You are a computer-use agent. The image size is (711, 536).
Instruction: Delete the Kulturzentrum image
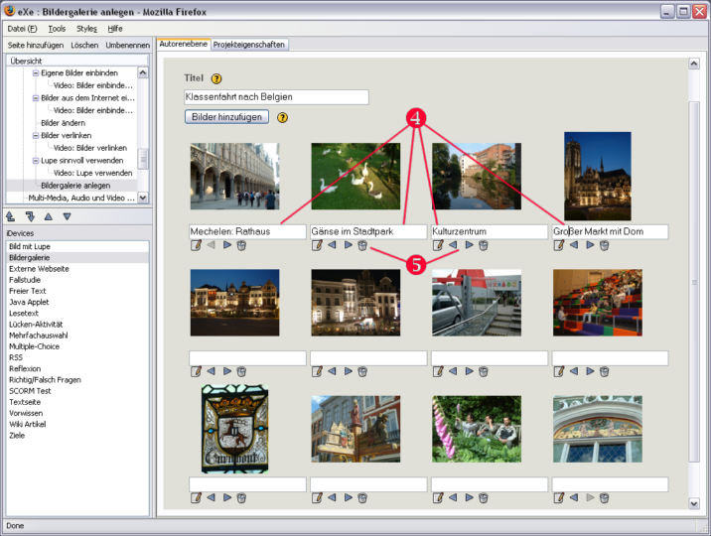(484, 245)
